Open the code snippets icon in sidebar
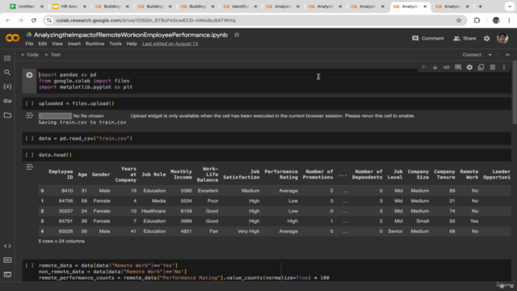This screenshot has width=517, height=291. pyautogui.click(x=7, y=246)
